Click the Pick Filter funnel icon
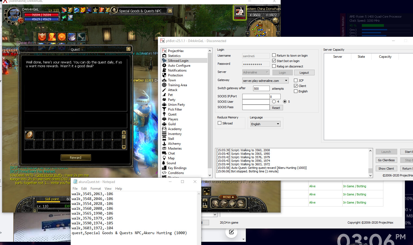Screen dimensions: 413x245 point(164,109)
